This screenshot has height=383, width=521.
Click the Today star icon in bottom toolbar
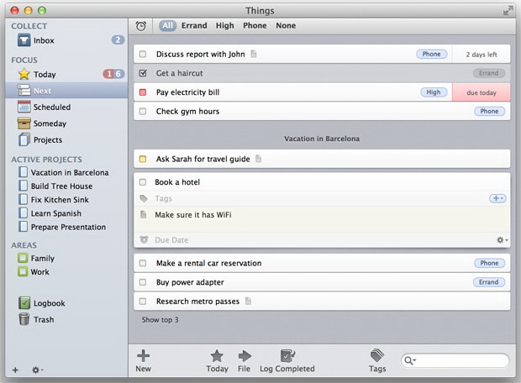pos(217,355)
